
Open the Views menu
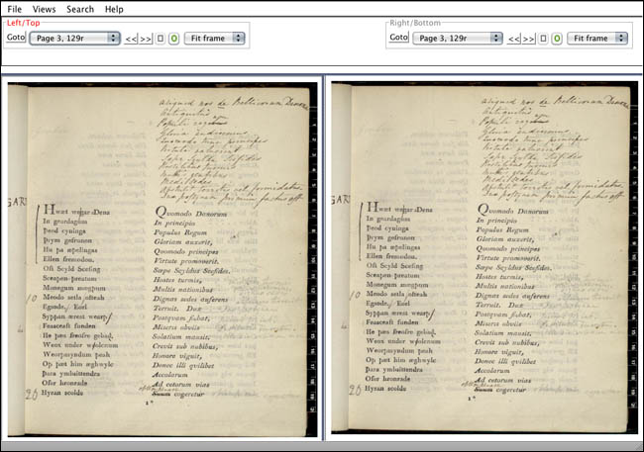44,9
